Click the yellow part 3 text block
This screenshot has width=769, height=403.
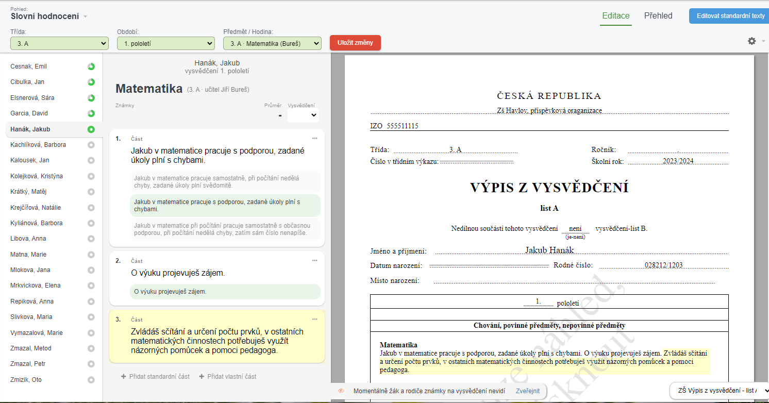(217, 336)
